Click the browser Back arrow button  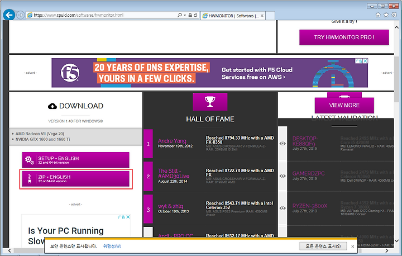9,15
